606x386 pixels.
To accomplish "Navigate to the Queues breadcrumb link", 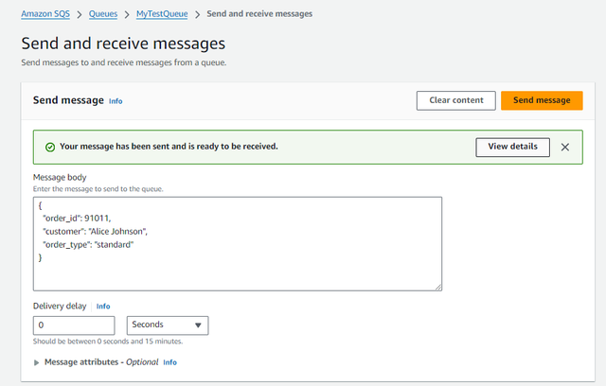I will (x=104, y=14).
